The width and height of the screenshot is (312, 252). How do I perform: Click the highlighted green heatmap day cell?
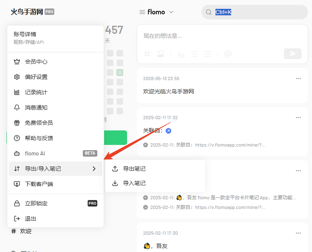(x=120, y=72)
